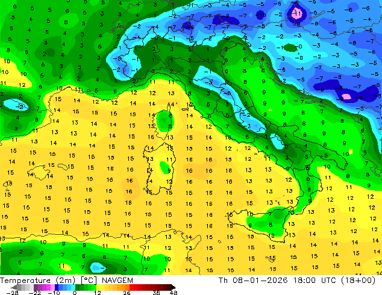
Task: Click the 'Temperature (2m)' caption text
Action: click(38, 281)
